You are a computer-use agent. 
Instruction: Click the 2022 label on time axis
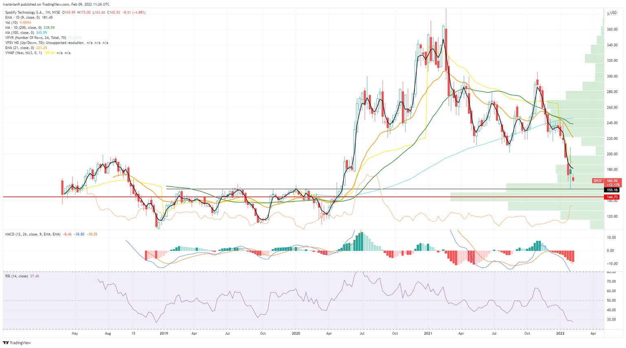(560, 333)
